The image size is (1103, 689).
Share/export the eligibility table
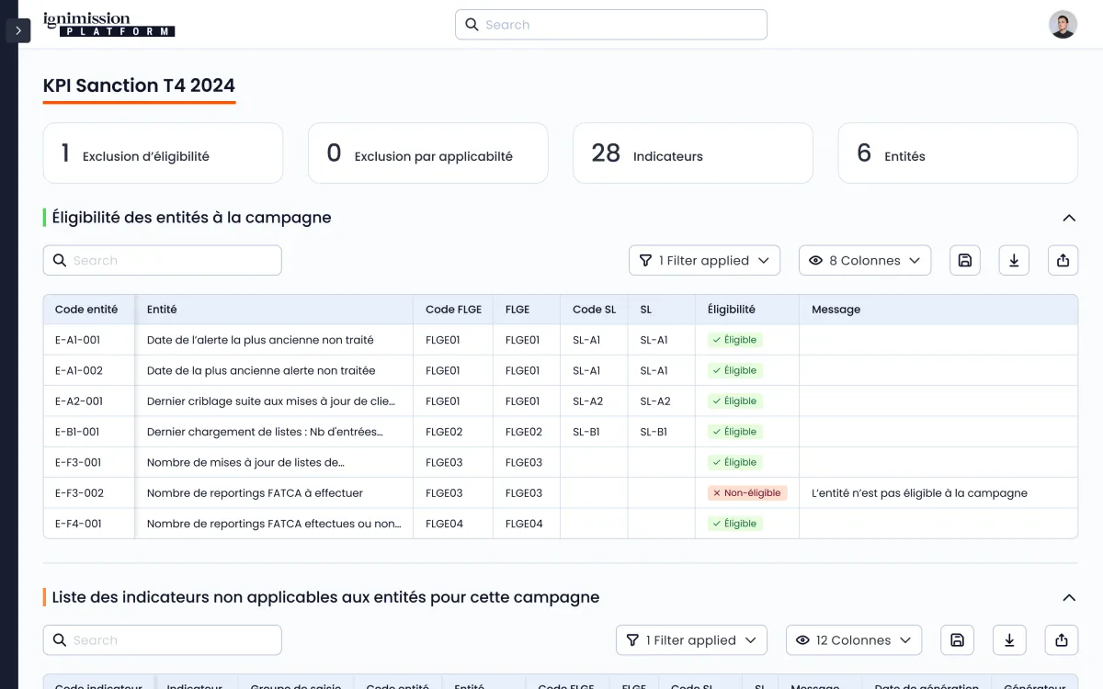point(1063,261)
